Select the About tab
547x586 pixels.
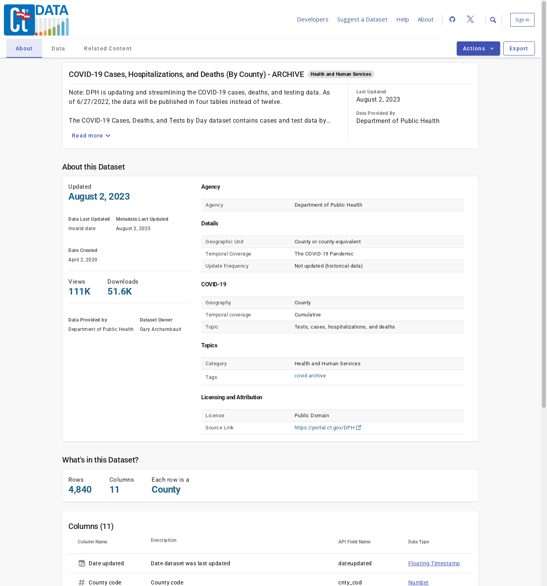point(24,48)
